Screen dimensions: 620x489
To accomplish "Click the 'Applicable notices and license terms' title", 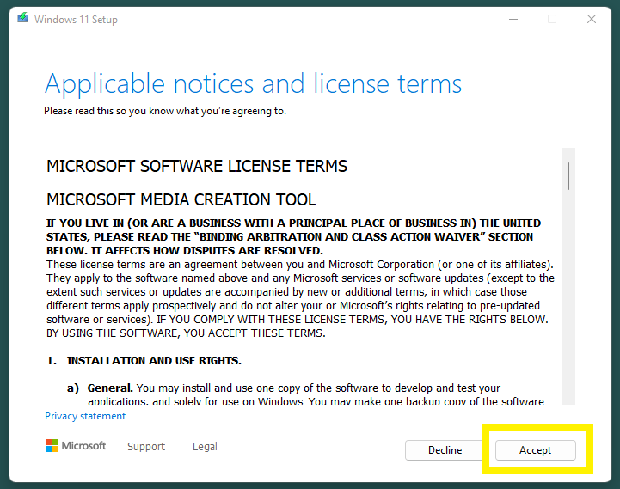I will (253, 84).
